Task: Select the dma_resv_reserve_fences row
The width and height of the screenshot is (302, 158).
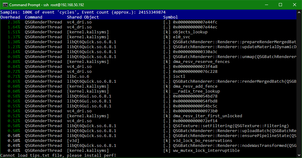Action: tap(148, 62)
